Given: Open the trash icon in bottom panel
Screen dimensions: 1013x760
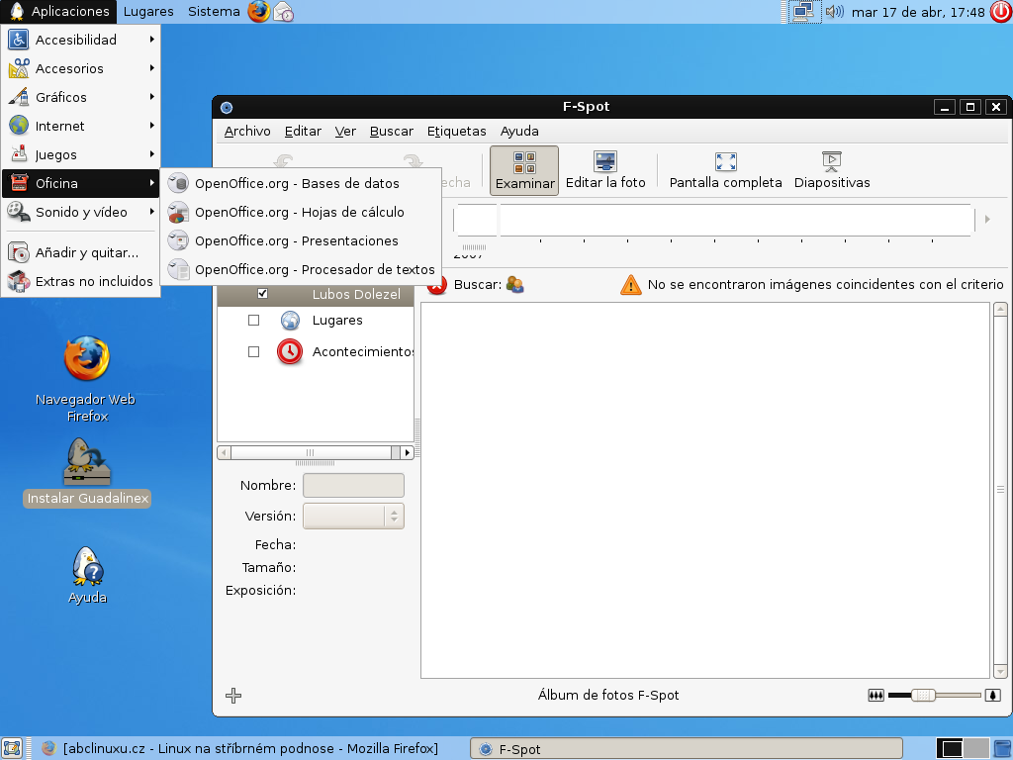Looking at the screenshot, I should pos(1003,748).
